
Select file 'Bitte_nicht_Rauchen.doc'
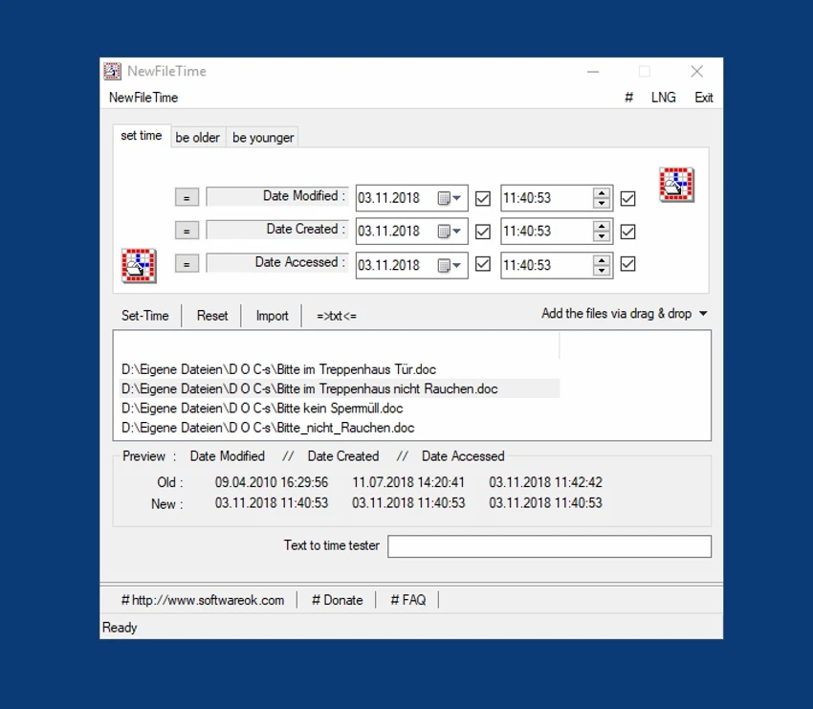(340, 428)
